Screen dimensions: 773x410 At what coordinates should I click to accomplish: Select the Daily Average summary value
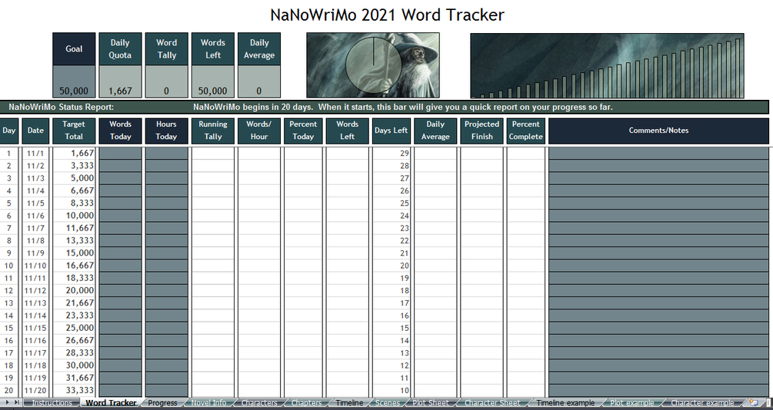coord(258,81)
